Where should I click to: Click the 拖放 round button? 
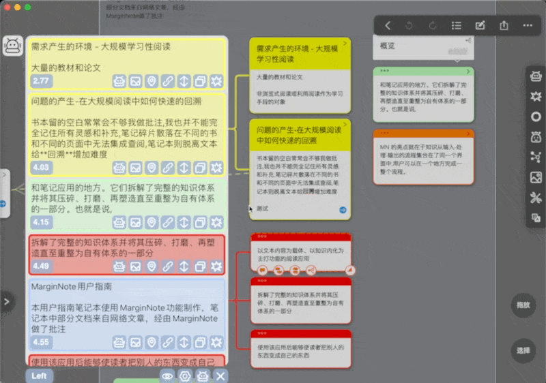pos(523,305)
